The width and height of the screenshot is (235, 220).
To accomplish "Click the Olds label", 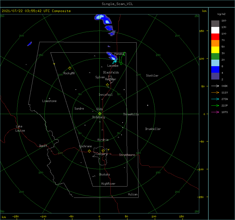I will pyautogui.click(x=99, y=109).
